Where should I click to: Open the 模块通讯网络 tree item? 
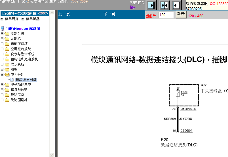pyautogui.click(x=26, y=80)
